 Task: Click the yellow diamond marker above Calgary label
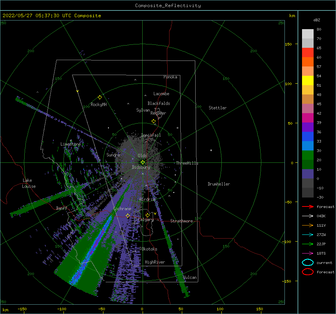(147, 215)
